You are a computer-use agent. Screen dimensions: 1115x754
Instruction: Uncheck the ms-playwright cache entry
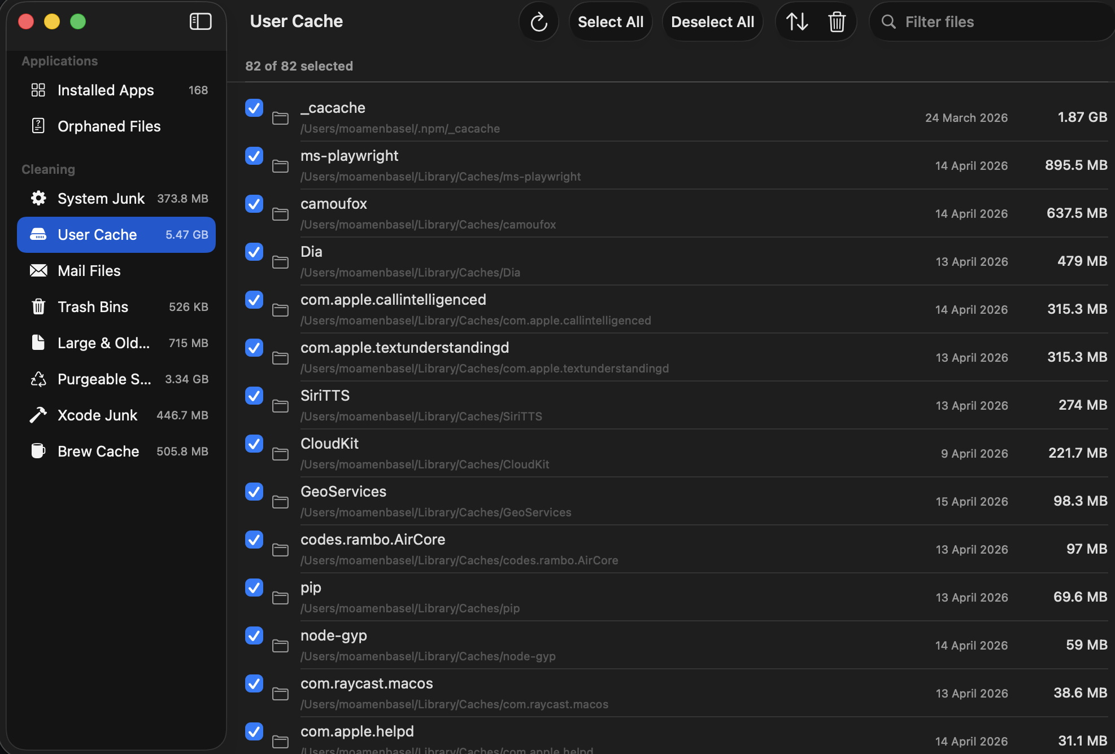[x=254, y=156]
